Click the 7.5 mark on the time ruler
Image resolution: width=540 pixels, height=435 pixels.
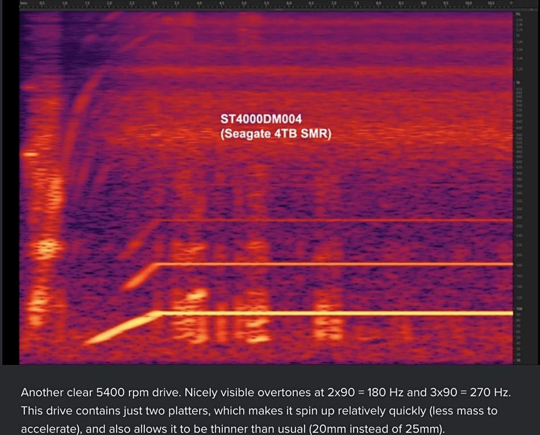[356, 3]
